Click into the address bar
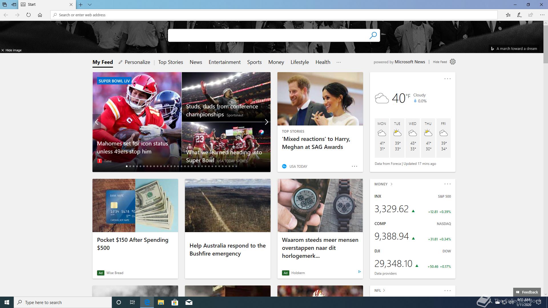 [x=274, y=15]
